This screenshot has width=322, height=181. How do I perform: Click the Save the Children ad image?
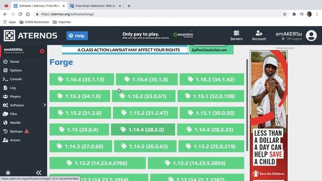268,116
